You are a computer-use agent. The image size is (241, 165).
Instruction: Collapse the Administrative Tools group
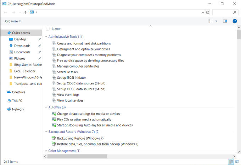click(x=46, y=37)
